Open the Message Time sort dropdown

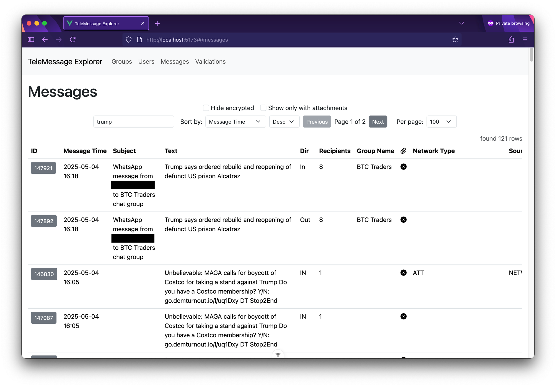tap(235, 121)
